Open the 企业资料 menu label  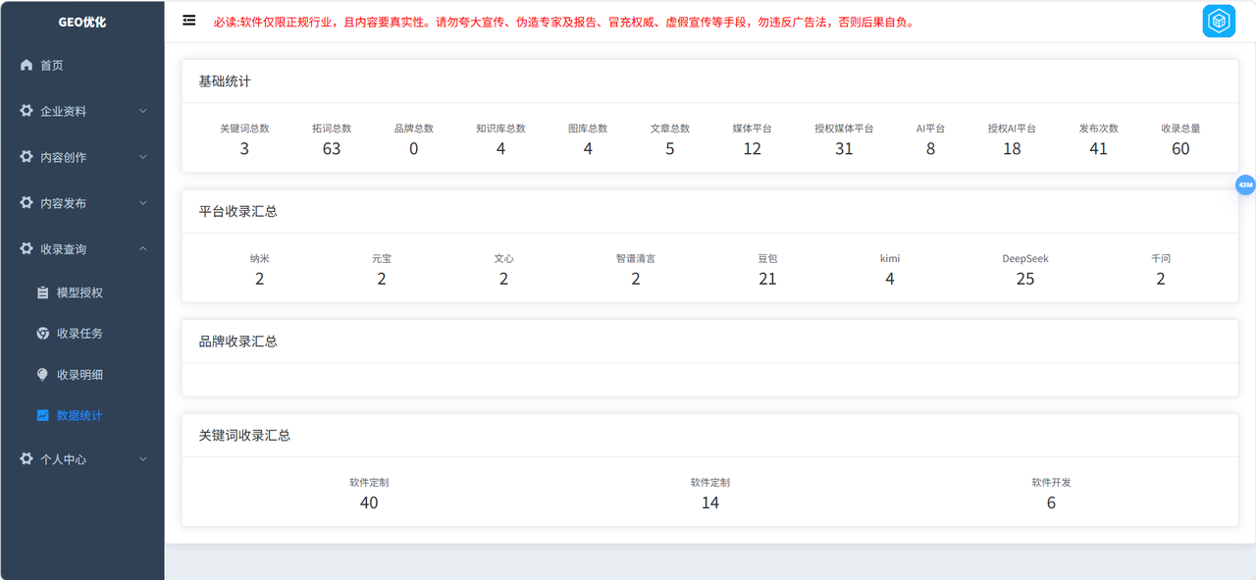click(x=63, y=112)
